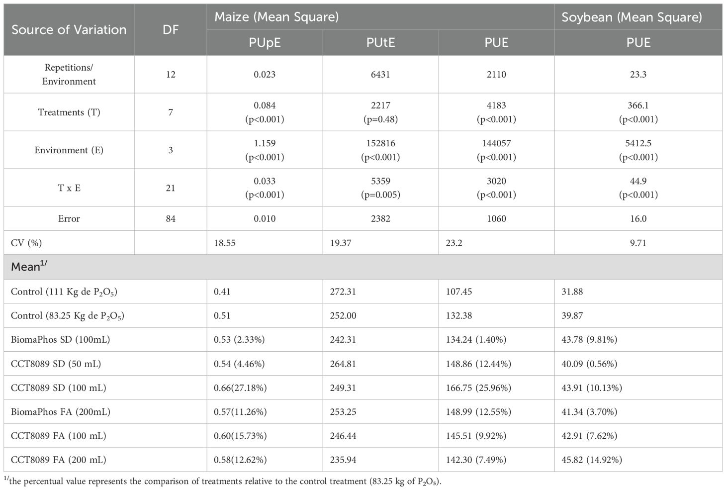
Task: Select the CV (%) row label
Action: click(26, 243)
